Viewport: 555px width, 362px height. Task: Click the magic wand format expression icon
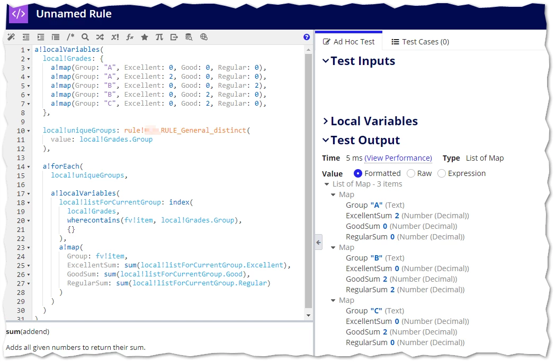tap(11, 37)
